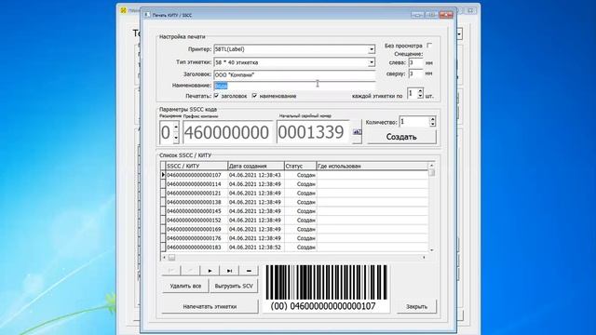Delete current record with minus button
596x335 pixels.
coord(249,271)
